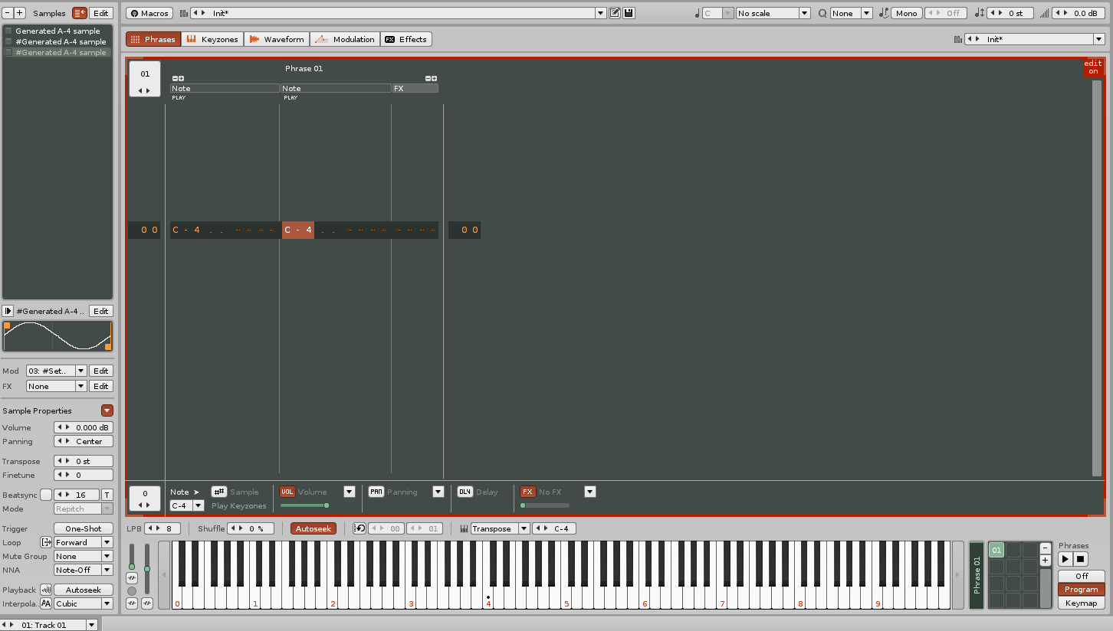Select phrase slot 01 in grid
This screenshot has height=631, width=1113.
point(996,550)
